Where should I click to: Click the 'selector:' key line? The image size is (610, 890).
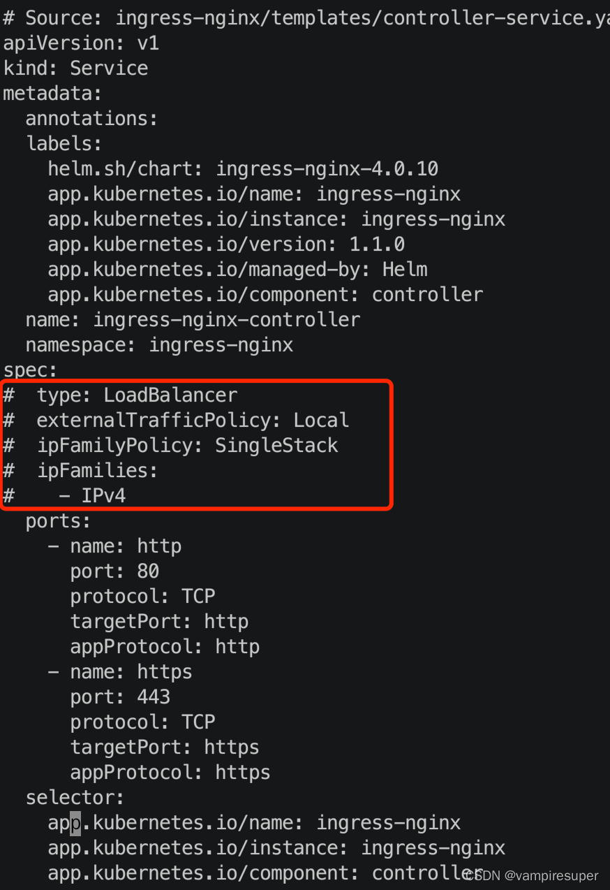tap(75, 798)
